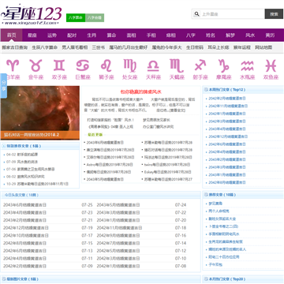Focus the search input field
Image resolution: width=284 pixels, height=284 pixels.
[x=233, y=14]
